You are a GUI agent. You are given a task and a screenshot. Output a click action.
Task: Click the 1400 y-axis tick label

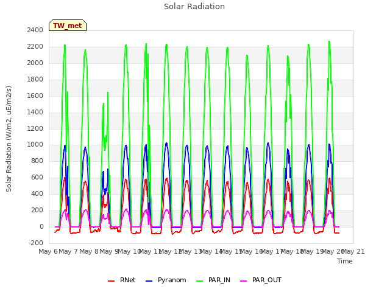point(35,112)
